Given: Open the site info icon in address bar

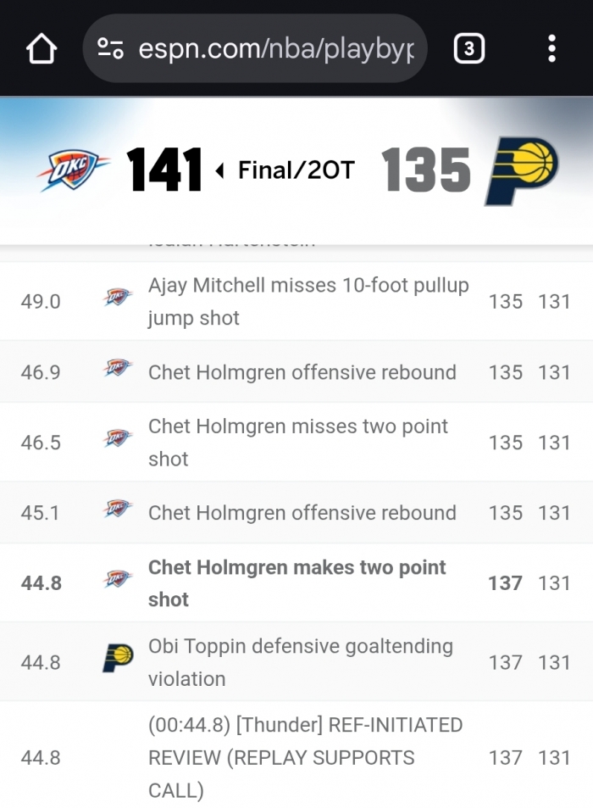Looking at the screenshot, I should pyautogui.click(x=111, y=49).
